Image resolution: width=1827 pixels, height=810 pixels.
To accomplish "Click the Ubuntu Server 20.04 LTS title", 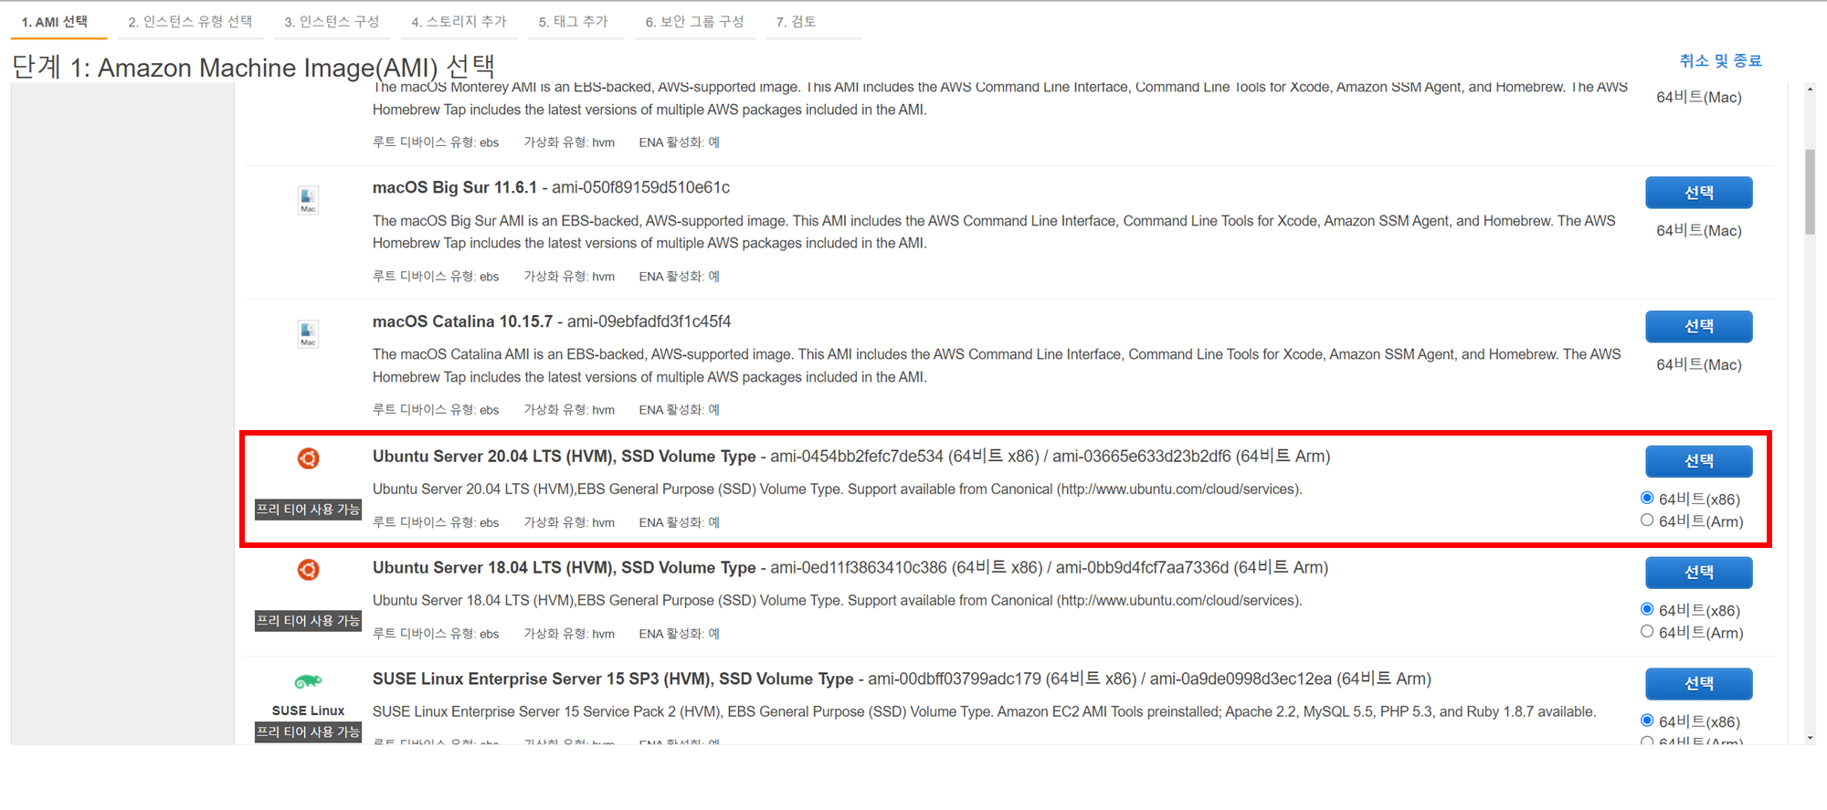I will (x=564, y=456).
